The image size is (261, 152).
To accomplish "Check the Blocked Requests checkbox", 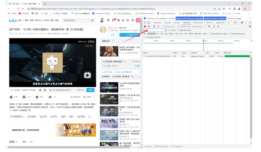I will click(x=230, y=34).
